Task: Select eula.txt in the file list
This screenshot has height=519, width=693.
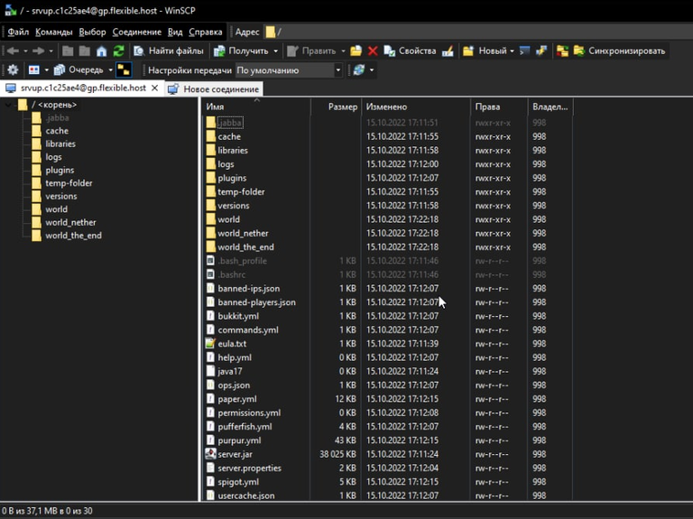Action: (232, 344)
